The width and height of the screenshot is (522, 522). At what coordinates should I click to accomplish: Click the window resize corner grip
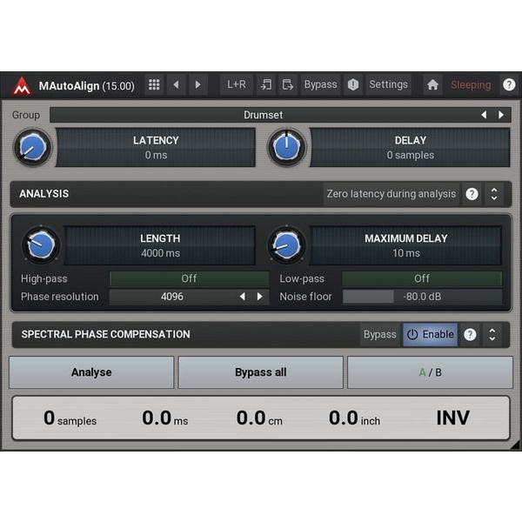pos(515,445)
